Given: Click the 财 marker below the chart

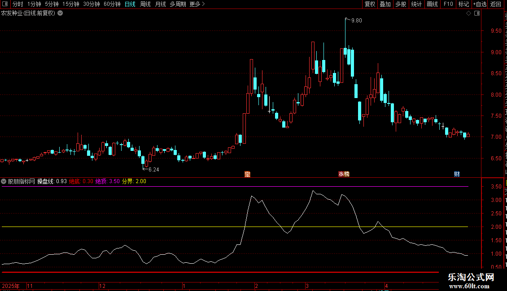Looking at the screenshot, I should pos(457,174).
